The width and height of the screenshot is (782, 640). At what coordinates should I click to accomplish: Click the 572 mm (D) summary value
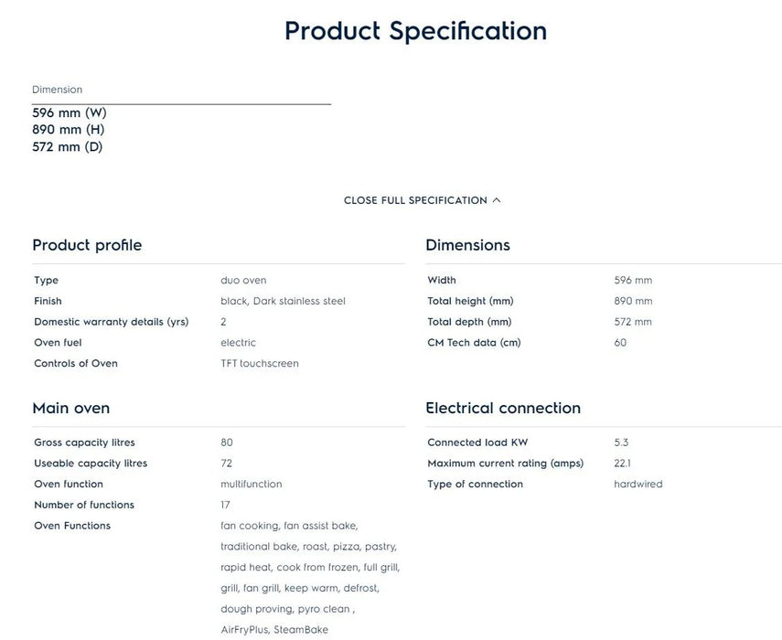pos(68,147)
